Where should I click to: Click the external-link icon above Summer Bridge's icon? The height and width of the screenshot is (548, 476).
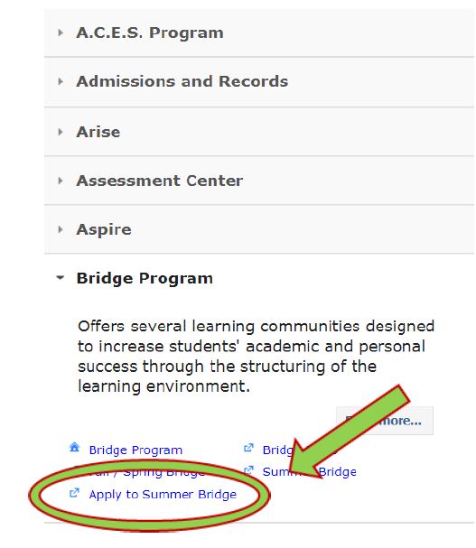pyautogui.click(x=248, y=448)
